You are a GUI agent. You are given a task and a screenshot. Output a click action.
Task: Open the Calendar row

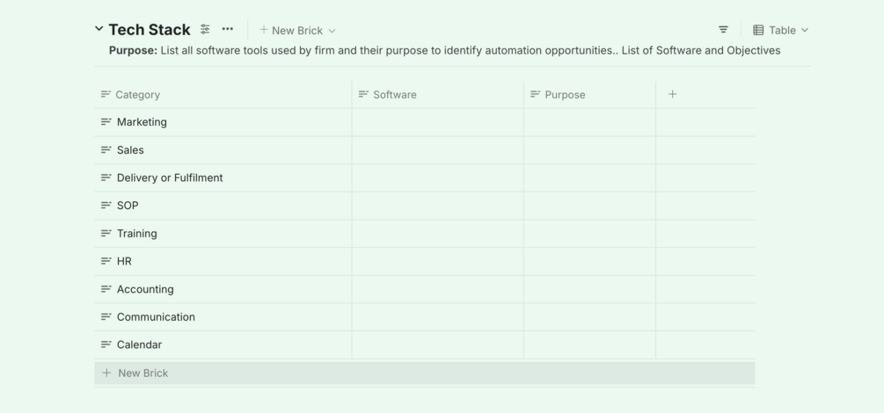click(x=139, y=345)
